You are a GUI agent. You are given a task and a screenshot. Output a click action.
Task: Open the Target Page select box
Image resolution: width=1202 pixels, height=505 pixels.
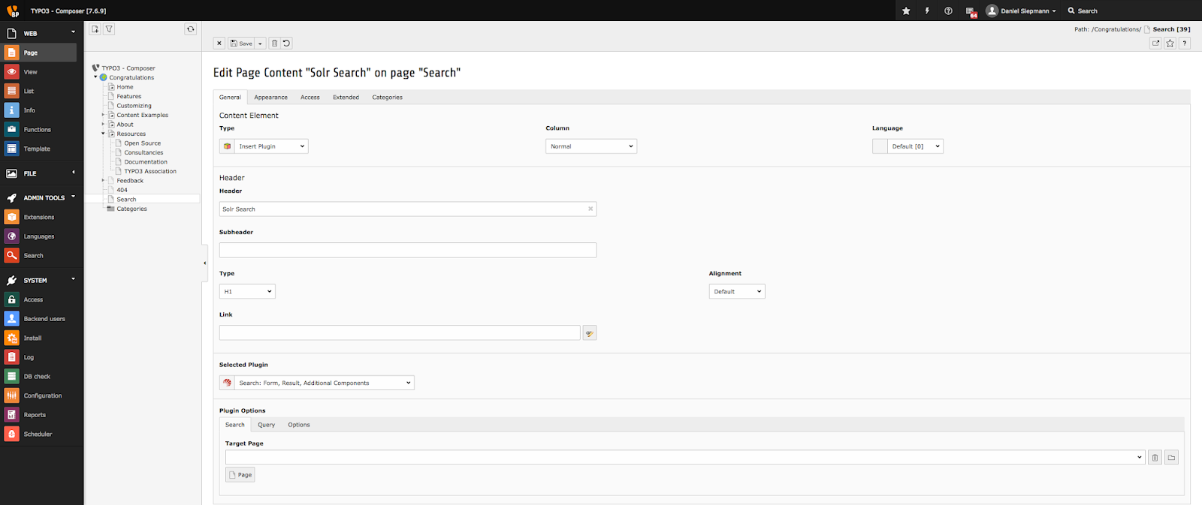coord(685,457)
